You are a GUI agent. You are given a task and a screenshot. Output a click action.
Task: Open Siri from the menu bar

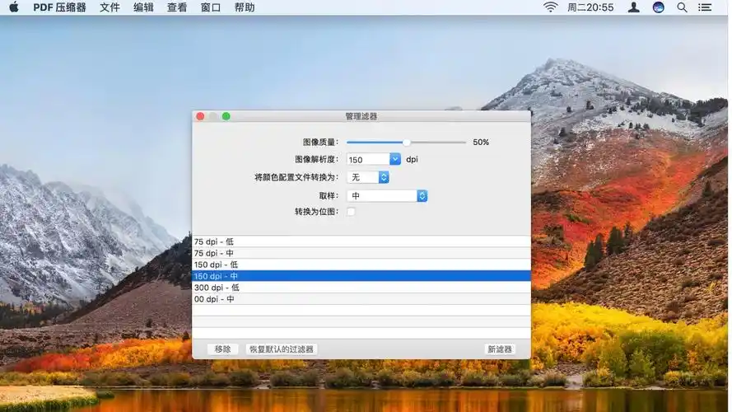pyautogui.click(x=658, y=7)
